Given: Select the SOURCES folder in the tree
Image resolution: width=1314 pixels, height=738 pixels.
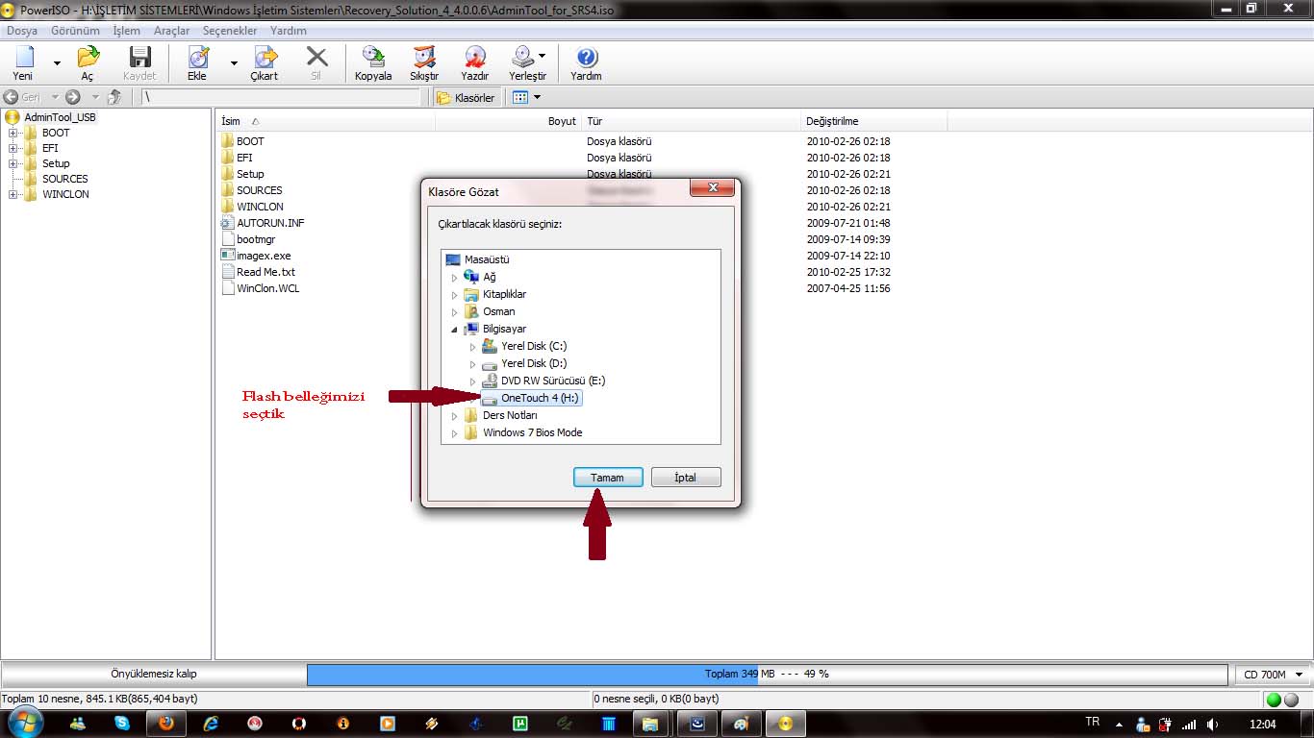Looking at the screenshot, I should click(x=64, y=179).
